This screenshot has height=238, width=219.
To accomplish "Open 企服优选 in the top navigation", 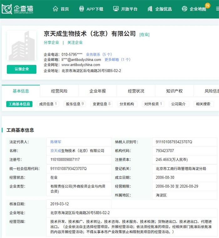I will [164, 9].
